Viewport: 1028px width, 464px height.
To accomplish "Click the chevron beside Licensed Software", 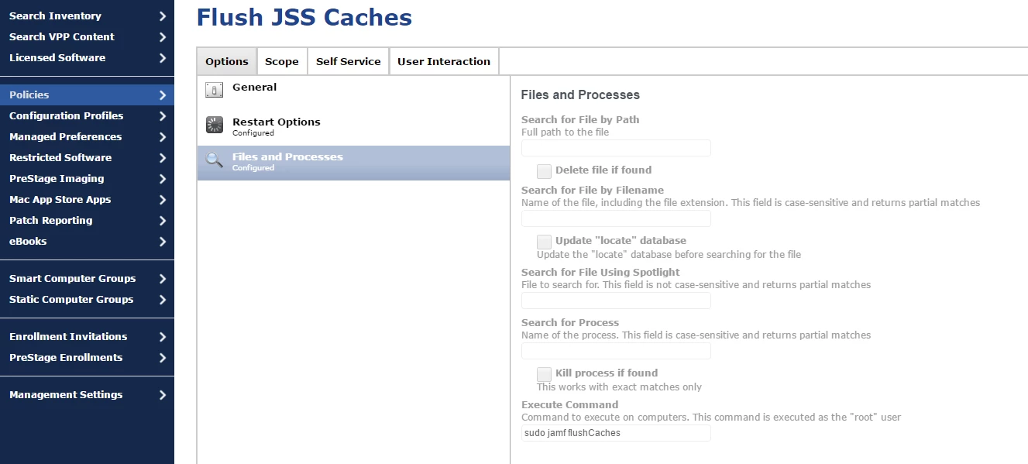I will (x=162, y=58).
